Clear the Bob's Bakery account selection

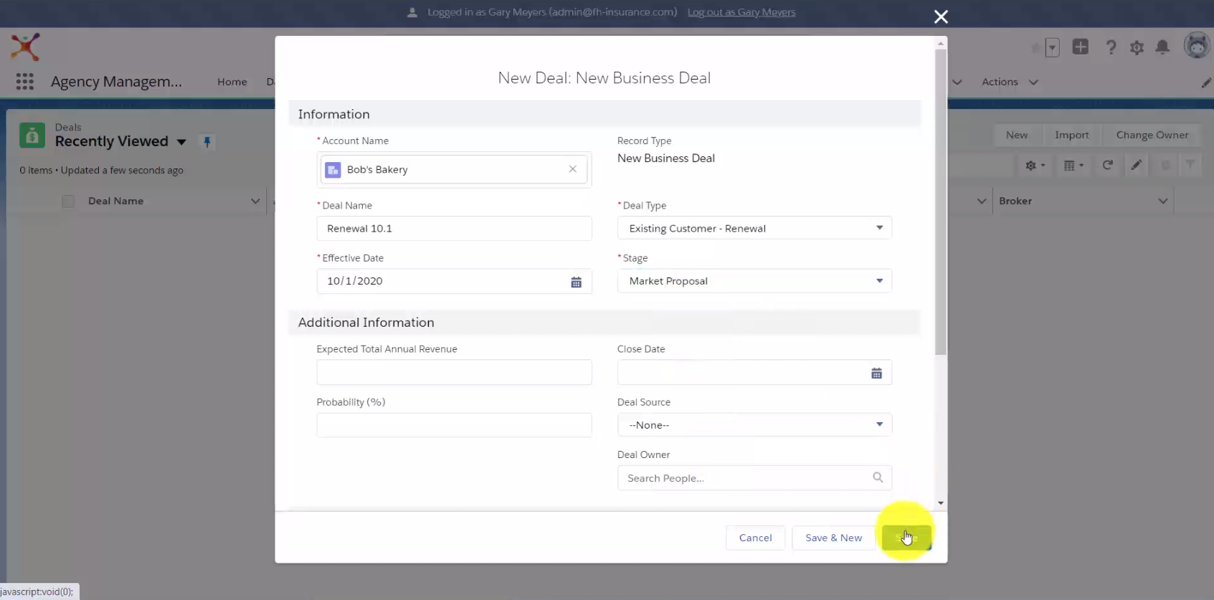tap(572, 169)
